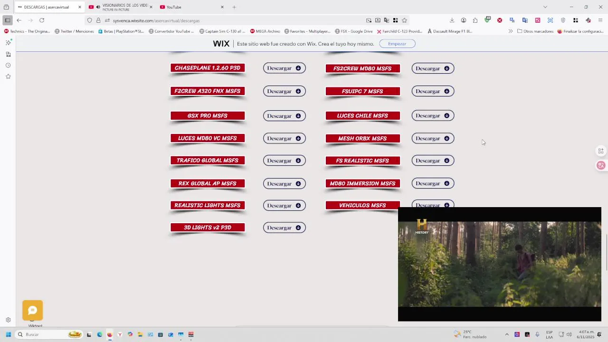Click Descargar for LUCES MD80 VC MSFS
Viewport: 608px width, 342px height.
pyautogui.click(x=284, y=138)
